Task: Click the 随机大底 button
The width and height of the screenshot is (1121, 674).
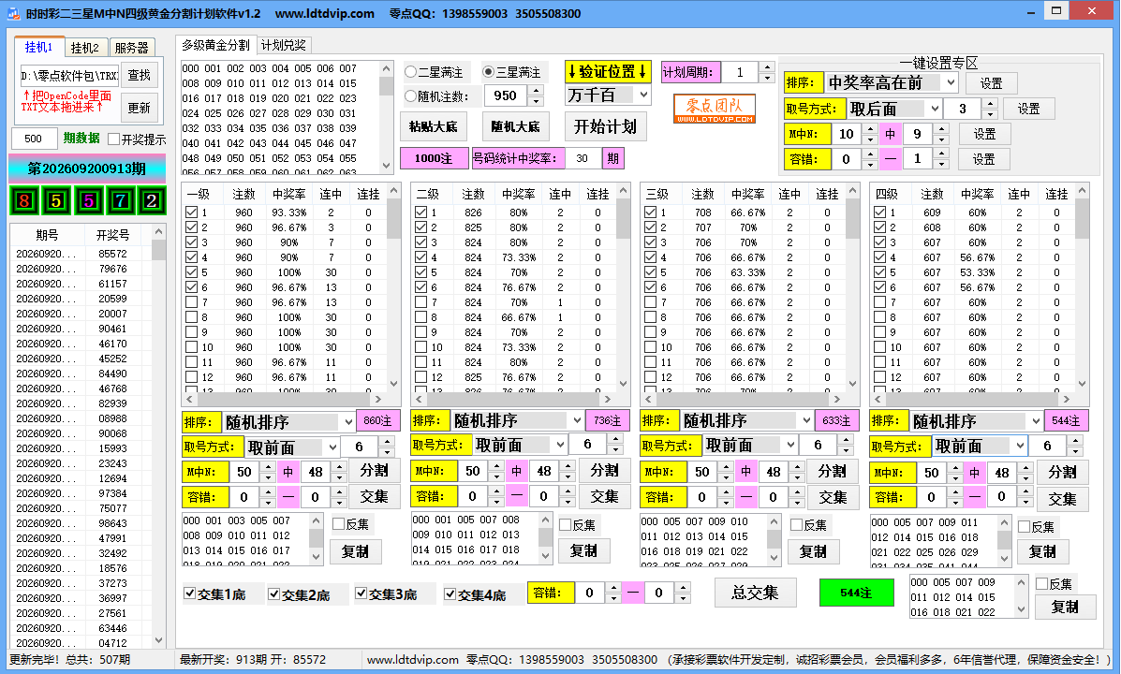Action: click(x=515, y=126)
